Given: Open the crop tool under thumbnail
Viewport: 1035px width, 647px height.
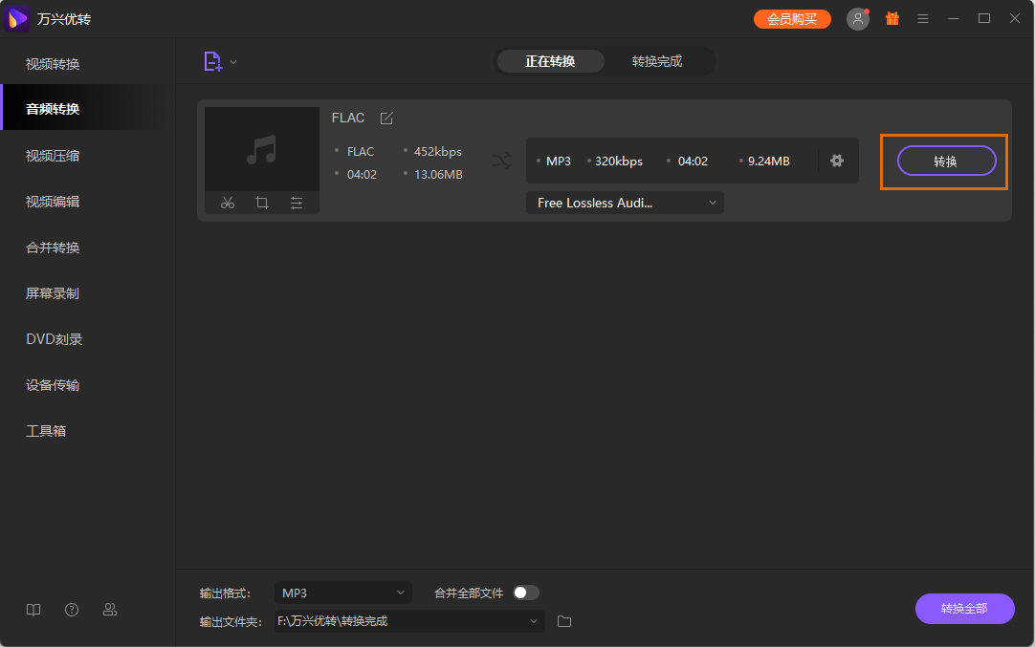Looking at the screenshot, I should (262, 203).
